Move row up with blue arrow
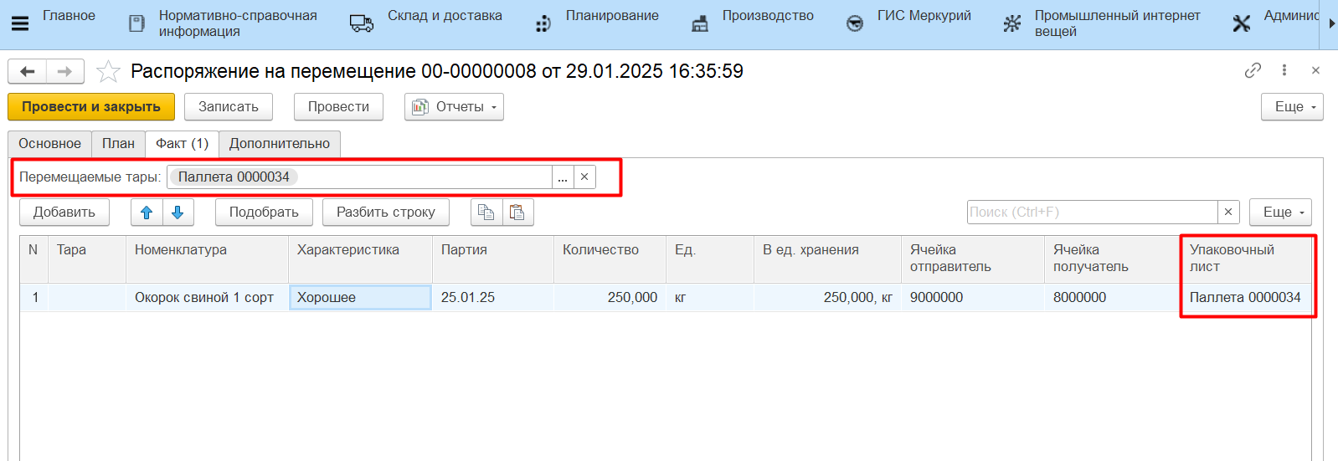 147,213
